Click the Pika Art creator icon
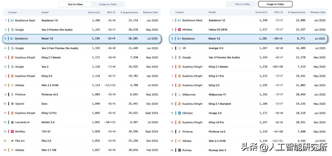 point(12,141)
